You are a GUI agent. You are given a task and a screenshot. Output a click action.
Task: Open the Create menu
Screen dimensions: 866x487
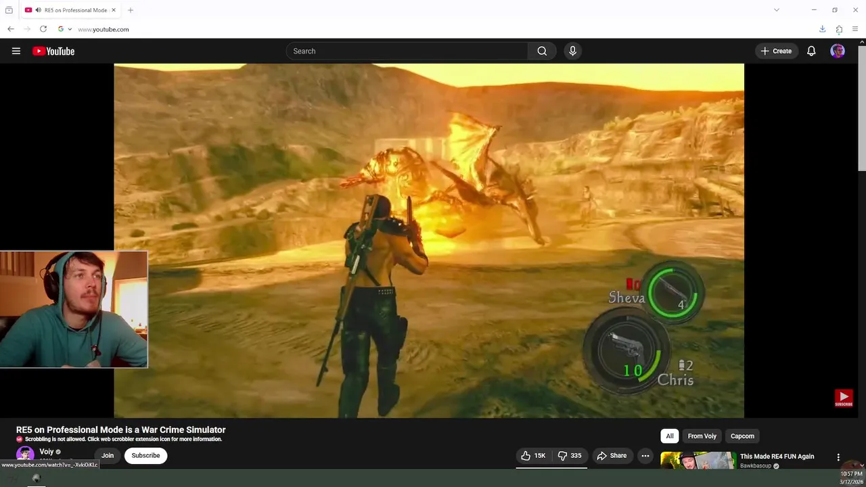(x=776, y=51)
